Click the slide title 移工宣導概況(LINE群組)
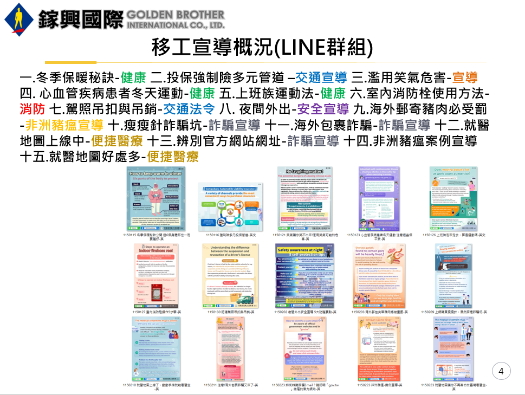Screen dimensions: 525x395 coord(262,48)
